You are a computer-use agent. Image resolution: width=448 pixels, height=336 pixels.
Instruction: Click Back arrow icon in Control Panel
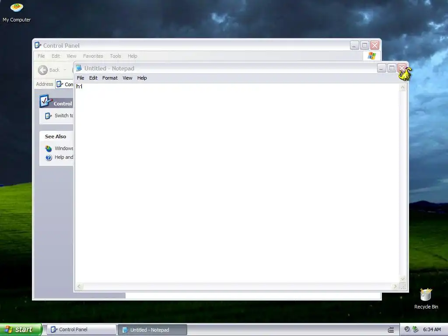pyautogui.click(x=43, y=70)
